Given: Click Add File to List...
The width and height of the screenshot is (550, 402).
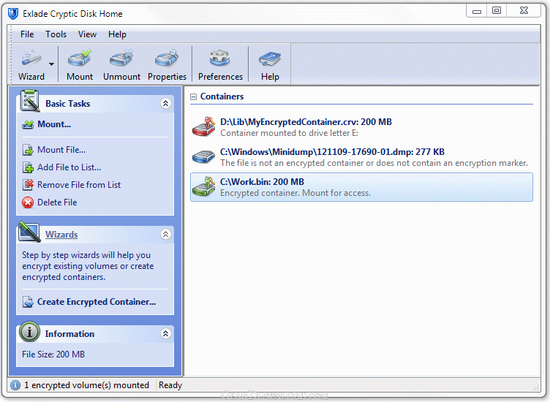Looking at the screenshot, I should pyautogui.click(x=69, y=167).
